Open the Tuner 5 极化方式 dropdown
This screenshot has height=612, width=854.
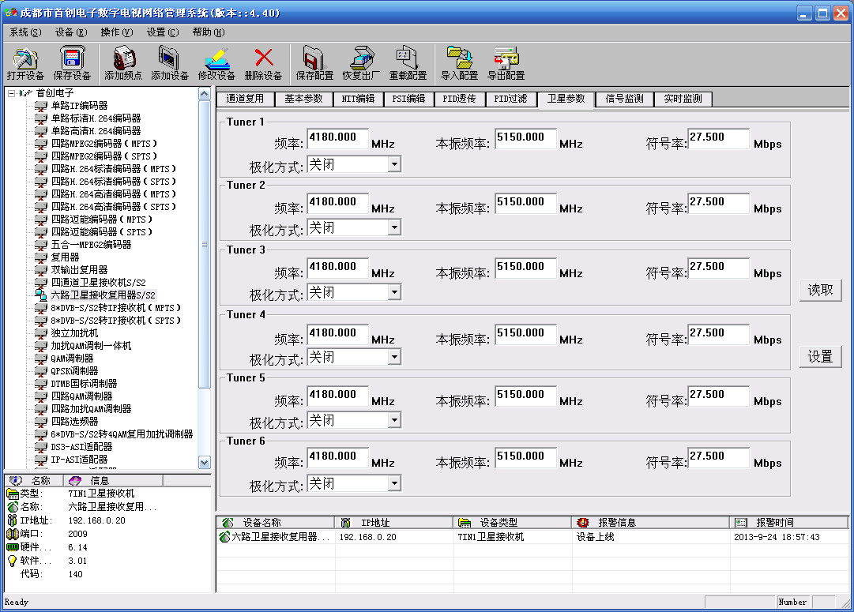pos(394,420)
